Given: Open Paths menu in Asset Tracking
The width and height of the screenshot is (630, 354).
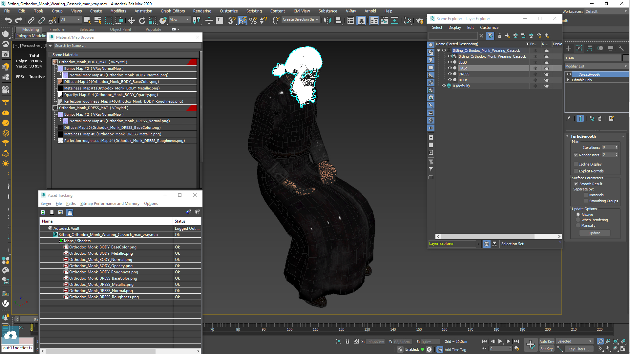Looking at the screenshot, I should click(x=71, y=204).
